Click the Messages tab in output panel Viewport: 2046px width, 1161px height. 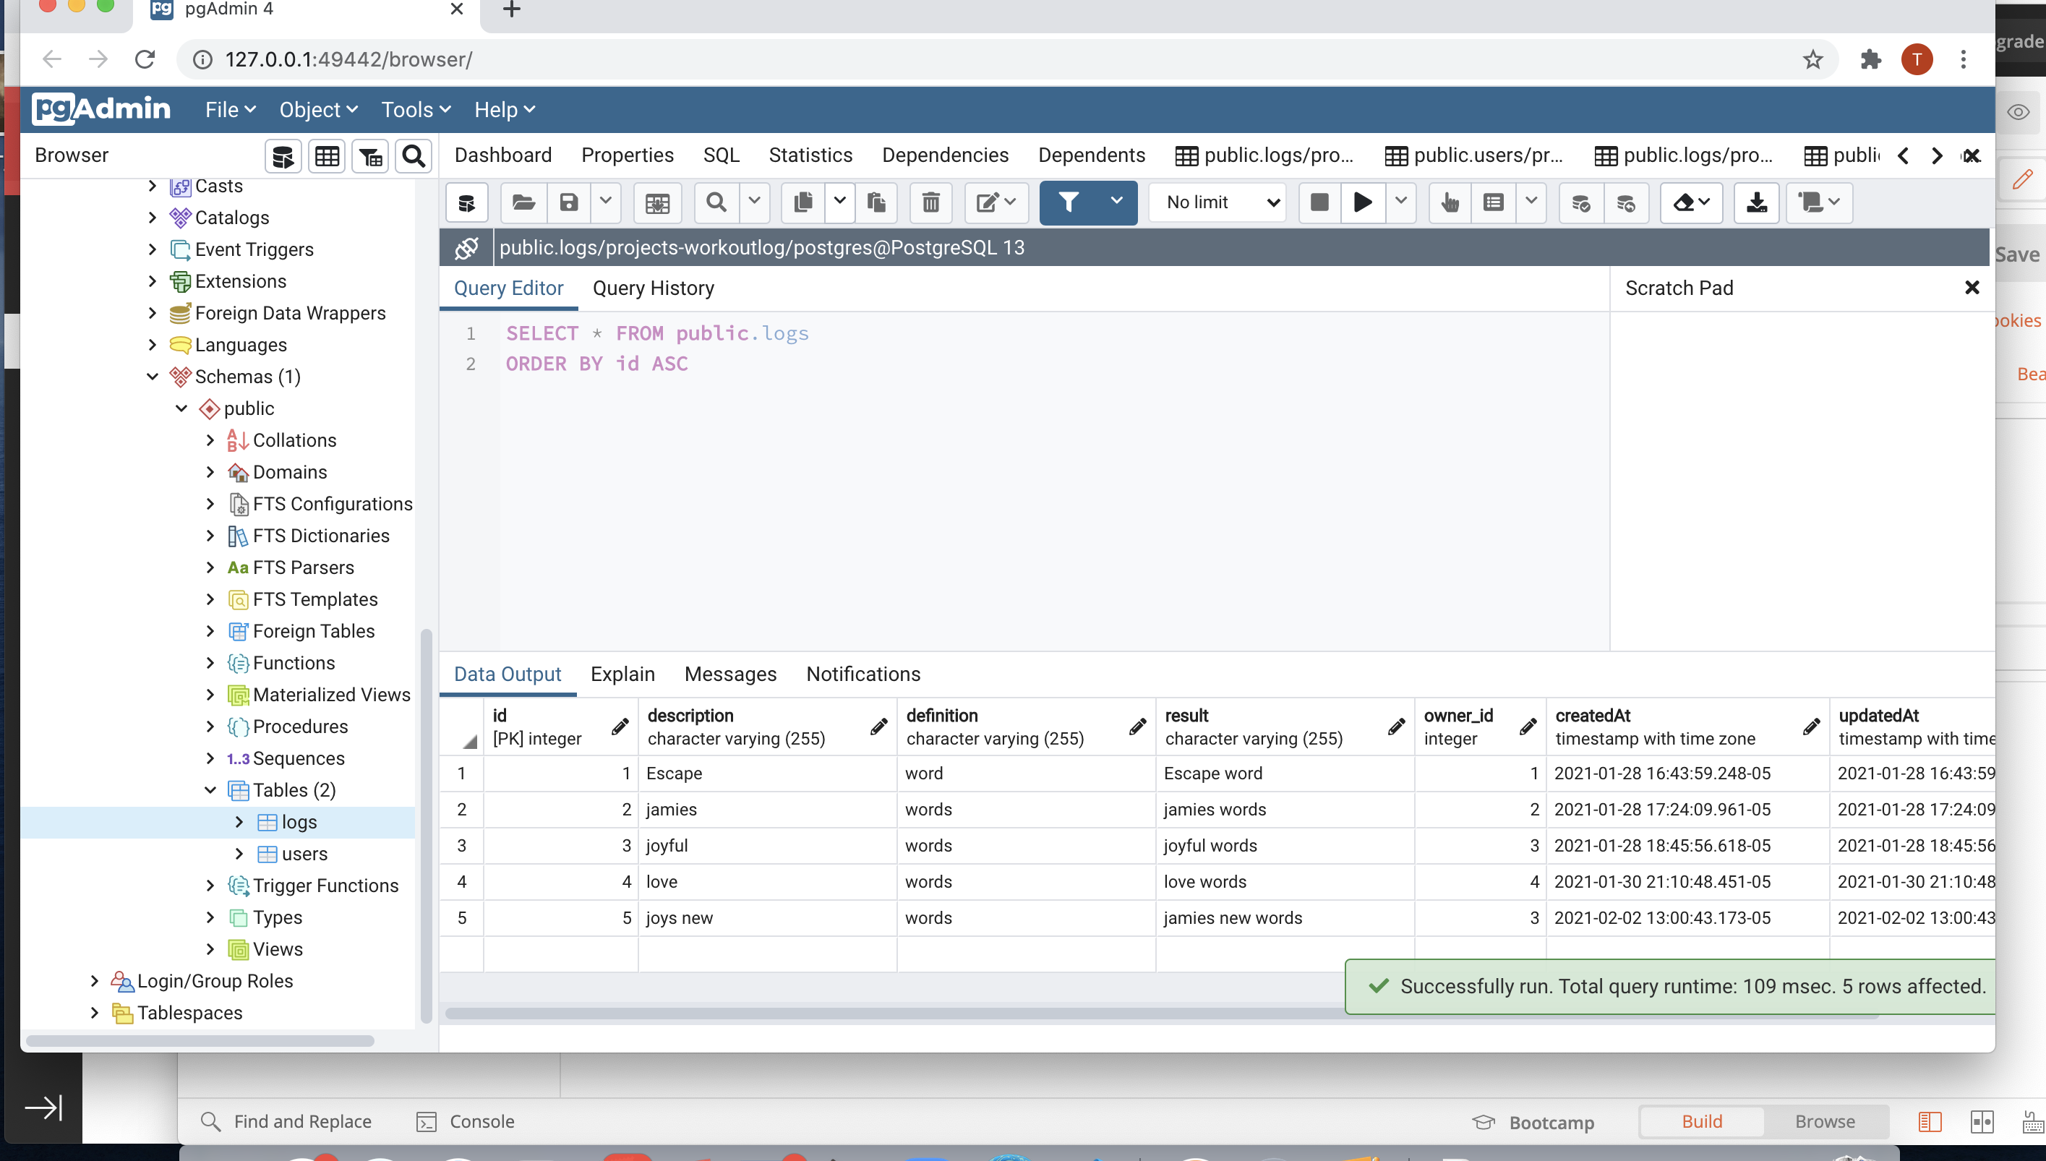coord(730,674)
